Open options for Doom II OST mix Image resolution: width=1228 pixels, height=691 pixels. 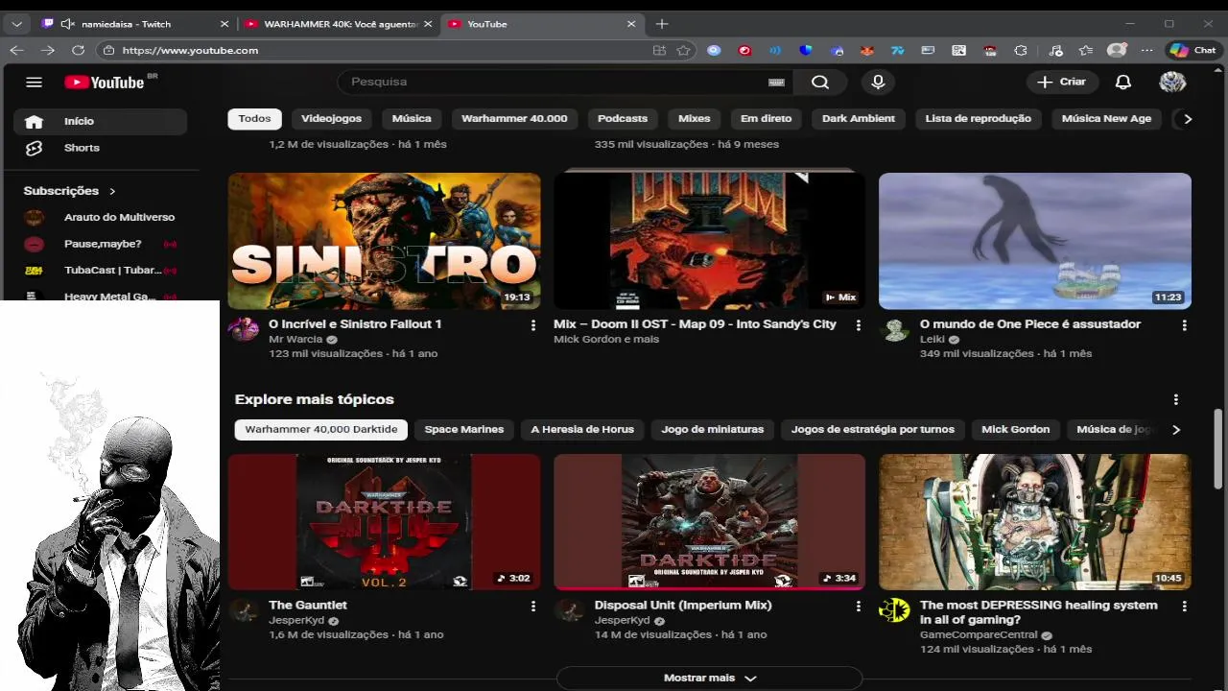click(858, 325)
